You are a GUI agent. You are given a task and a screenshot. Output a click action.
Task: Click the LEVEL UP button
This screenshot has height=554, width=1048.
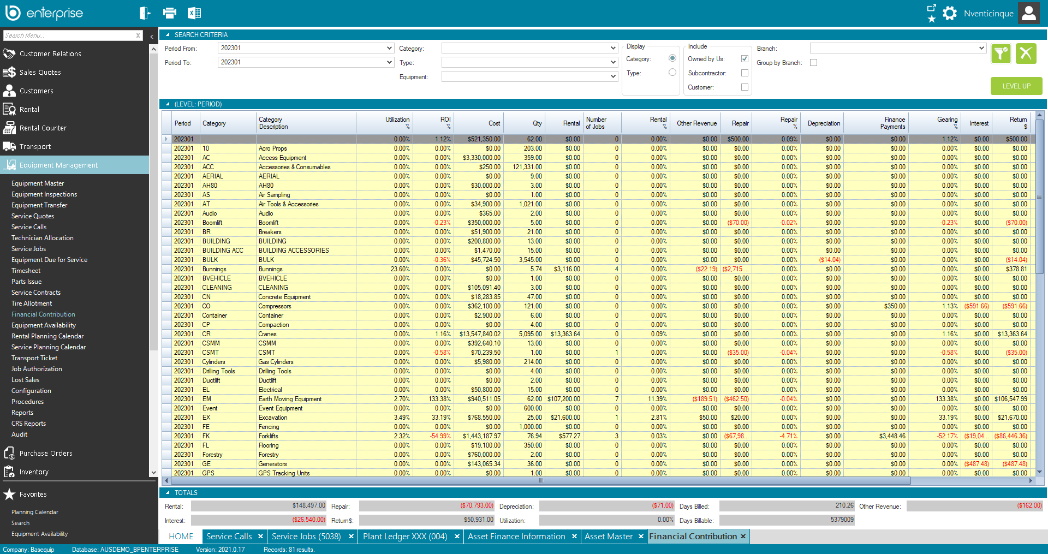(1016, 86)
